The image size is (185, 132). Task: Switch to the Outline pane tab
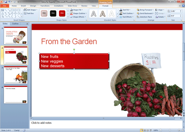15,24
